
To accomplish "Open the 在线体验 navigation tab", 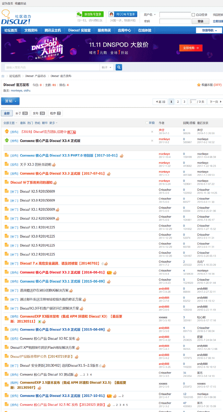I will click(145, 30).
